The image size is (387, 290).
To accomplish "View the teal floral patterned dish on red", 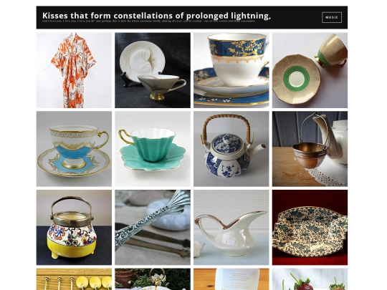I will point(310,228).
